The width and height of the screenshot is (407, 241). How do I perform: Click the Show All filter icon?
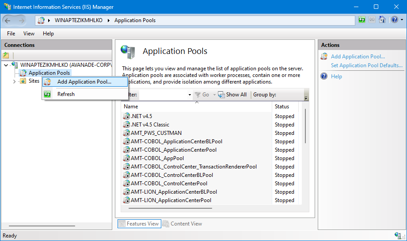(x=221, y=95)
